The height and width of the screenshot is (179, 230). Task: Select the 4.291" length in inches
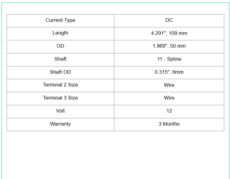(158, 33)
